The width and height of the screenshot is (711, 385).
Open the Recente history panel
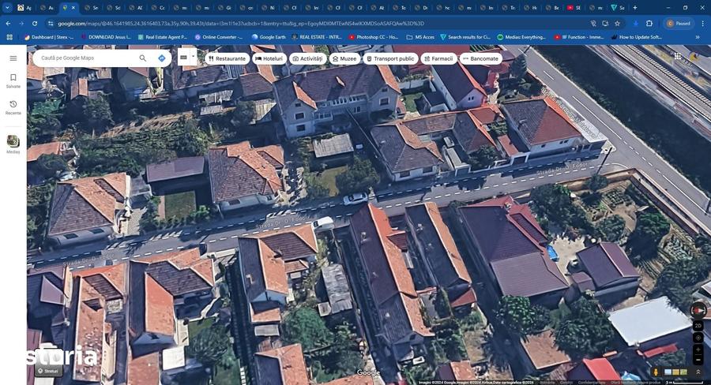[x=13, y=107]
